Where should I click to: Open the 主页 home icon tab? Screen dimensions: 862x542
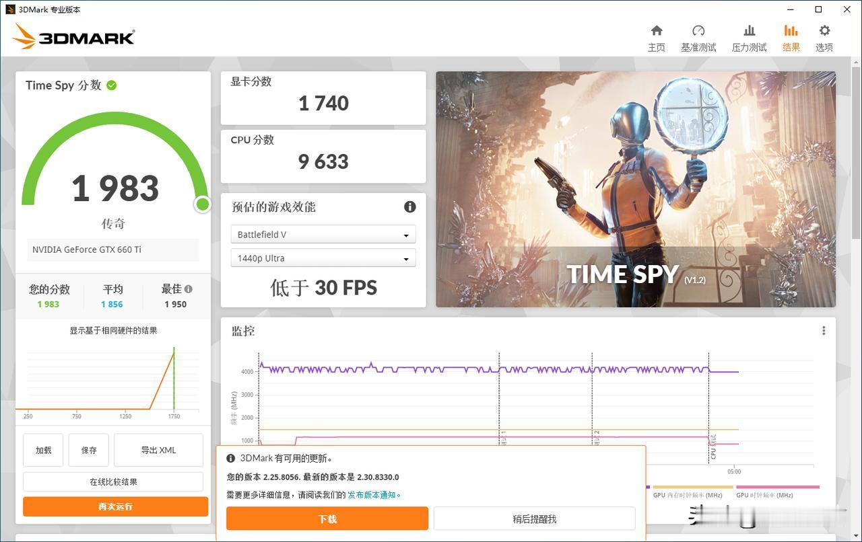pos(657,38)
